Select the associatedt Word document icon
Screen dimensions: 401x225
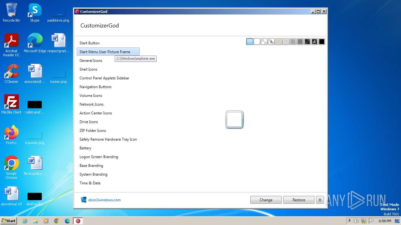tap(35, 74)
